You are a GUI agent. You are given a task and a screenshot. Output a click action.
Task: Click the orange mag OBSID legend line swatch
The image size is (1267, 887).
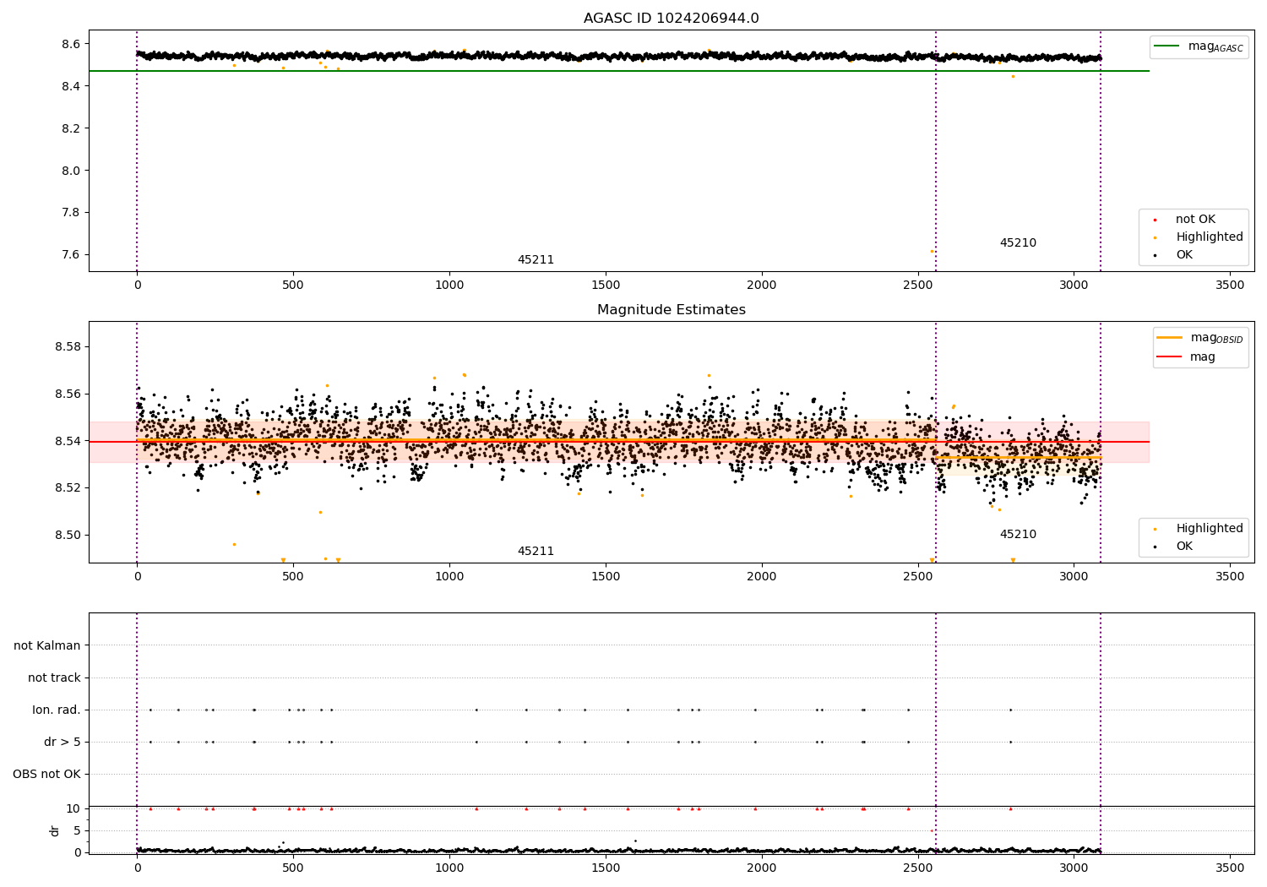coord(1169,338)
